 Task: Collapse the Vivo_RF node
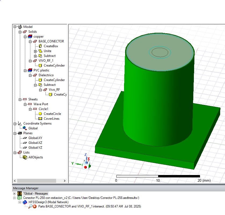point(41,90)
